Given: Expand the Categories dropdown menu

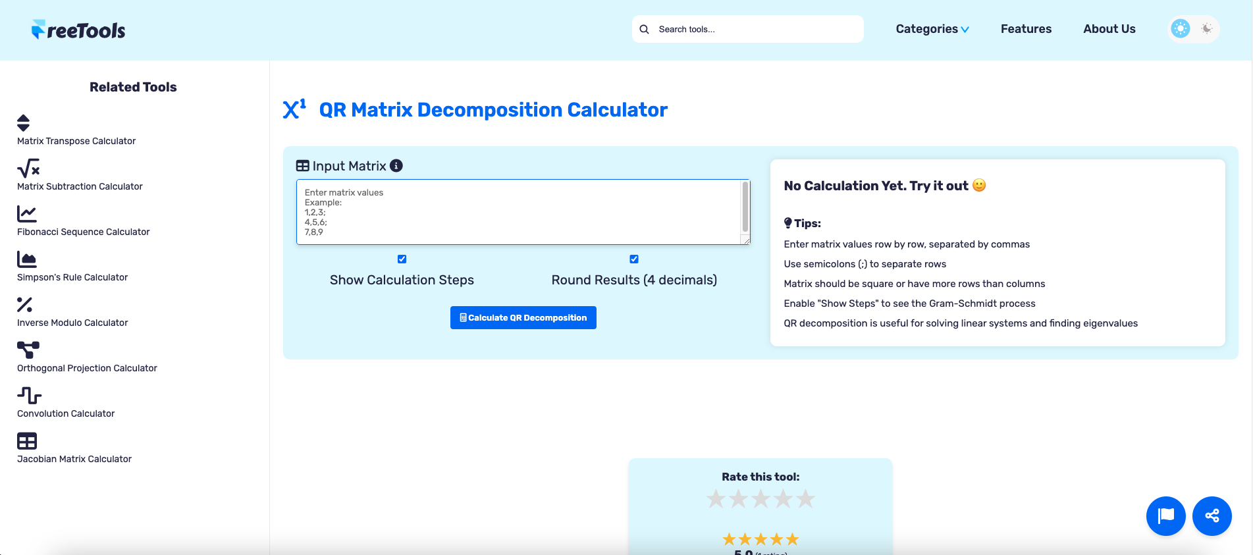Looking at the screenshot, I should click(x=932, y=29).
